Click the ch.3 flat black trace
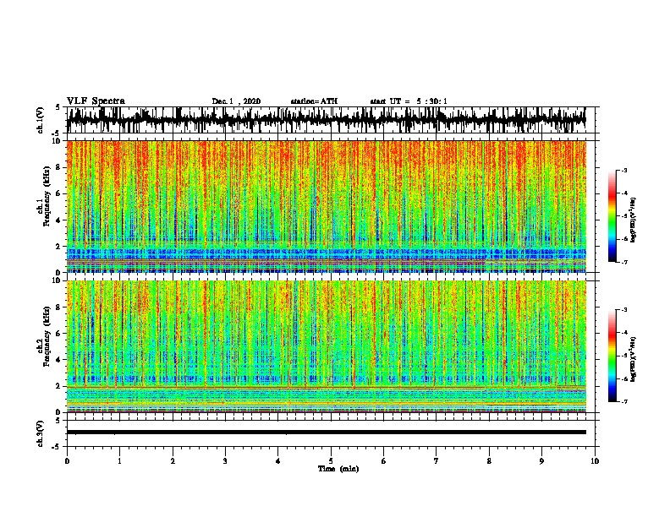 click(327, 433)
